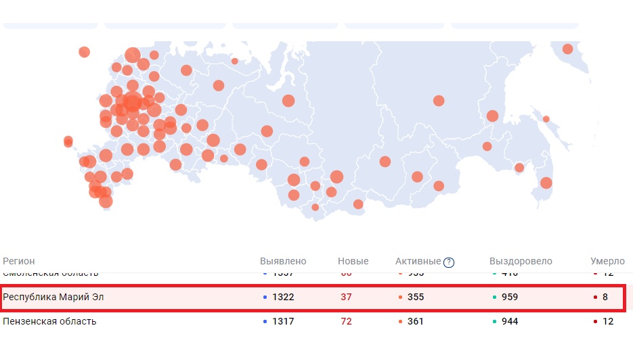Click the Активные column header
This screenshot has width=633, height=357.
418,261
